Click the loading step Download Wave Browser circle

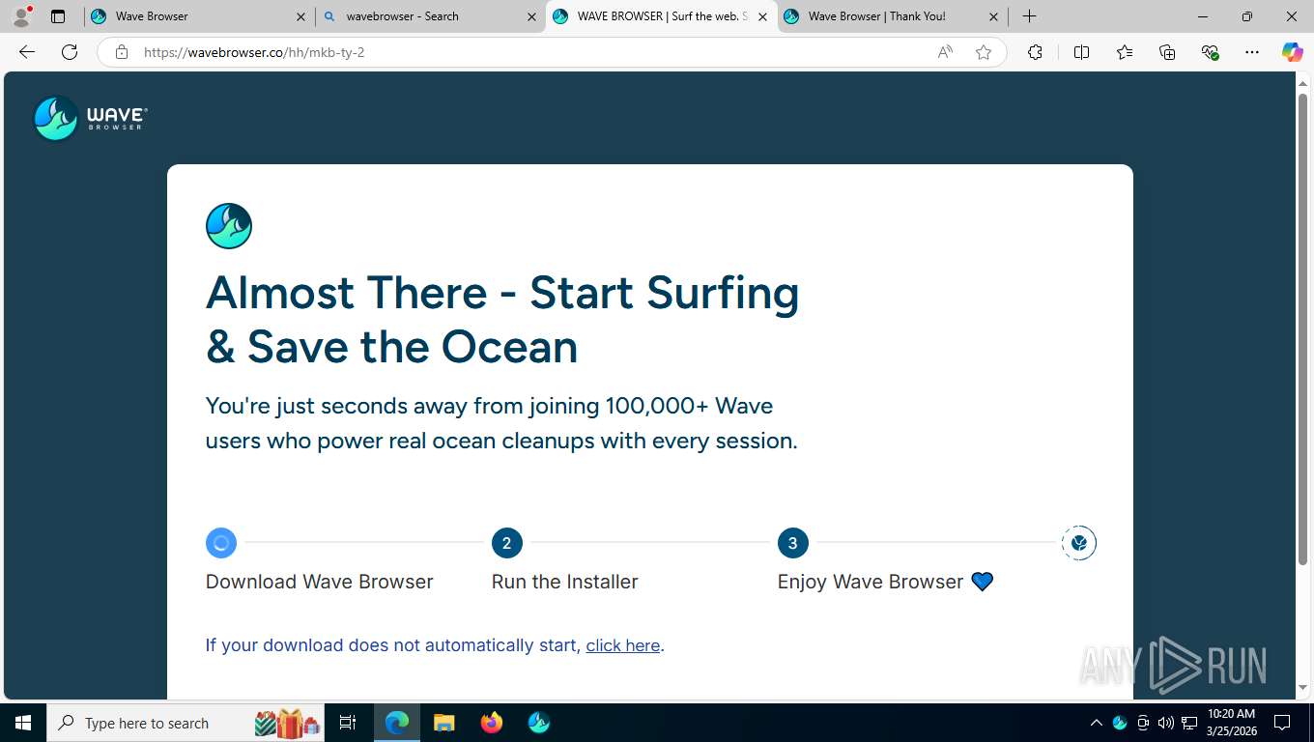pyautogui.click(x=221, y=543)
